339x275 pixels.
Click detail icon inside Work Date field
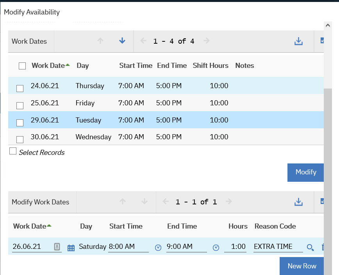(x=57, y=247)
